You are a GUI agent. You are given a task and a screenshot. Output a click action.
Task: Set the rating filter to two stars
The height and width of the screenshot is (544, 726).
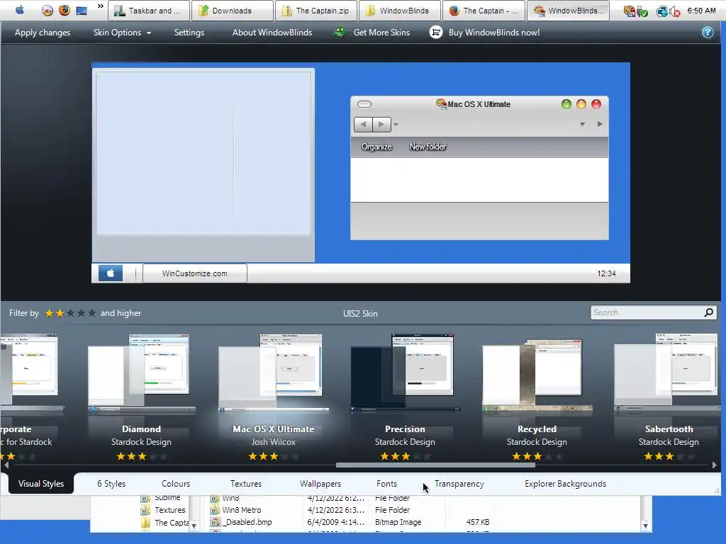[x=60, y=313]
